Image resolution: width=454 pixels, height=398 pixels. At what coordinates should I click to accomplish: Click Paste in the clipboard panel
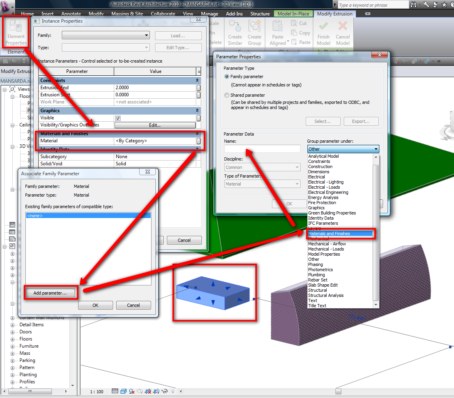coord(301,42)
